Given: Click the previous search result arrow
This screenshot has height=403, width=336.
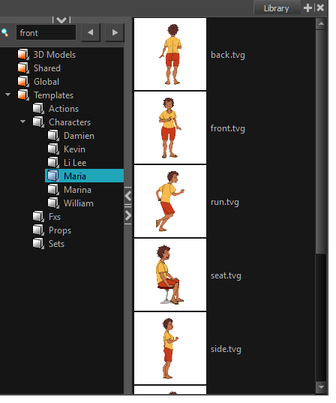Looking at the screenshot, I should 90,32.
